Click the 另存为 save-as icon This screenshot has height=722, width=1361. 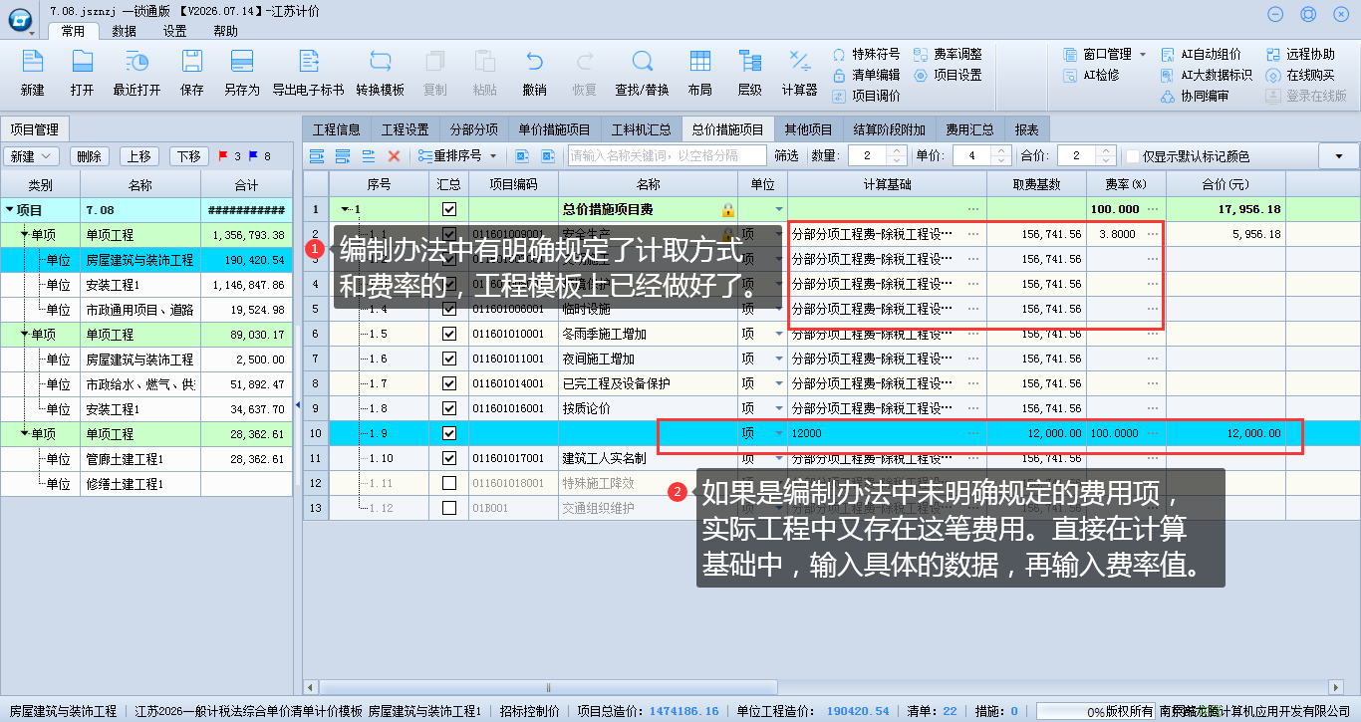(241, 61)
